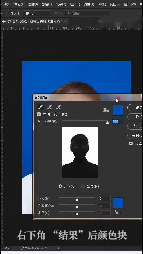Click the 确定 button
143x254 pixels.
coord(135,108)
